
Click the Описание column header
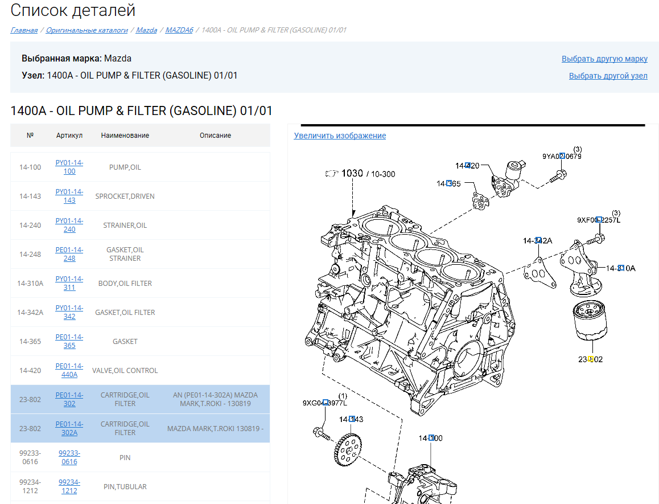click(x=215, y=136)
